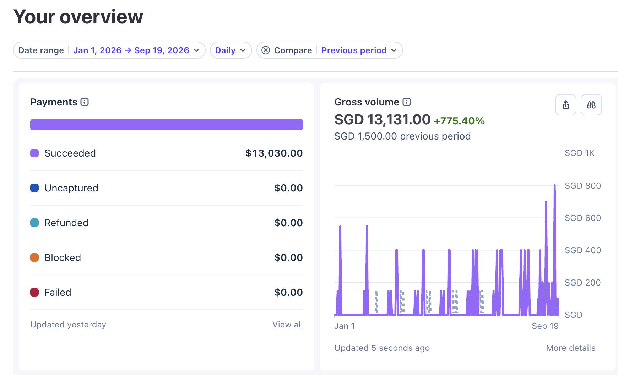The height and width of the screenshot is (375, 618).
Task: Click the Uncaptured blue color swatch
Action: click(x=34, y=188)
